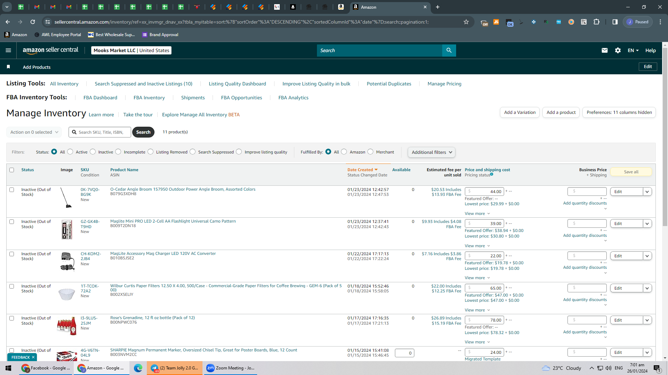This screenshot has height=375, width=668.
Task: Open Preferences: 11 columns hidden
Action: [x=619, y=112]
